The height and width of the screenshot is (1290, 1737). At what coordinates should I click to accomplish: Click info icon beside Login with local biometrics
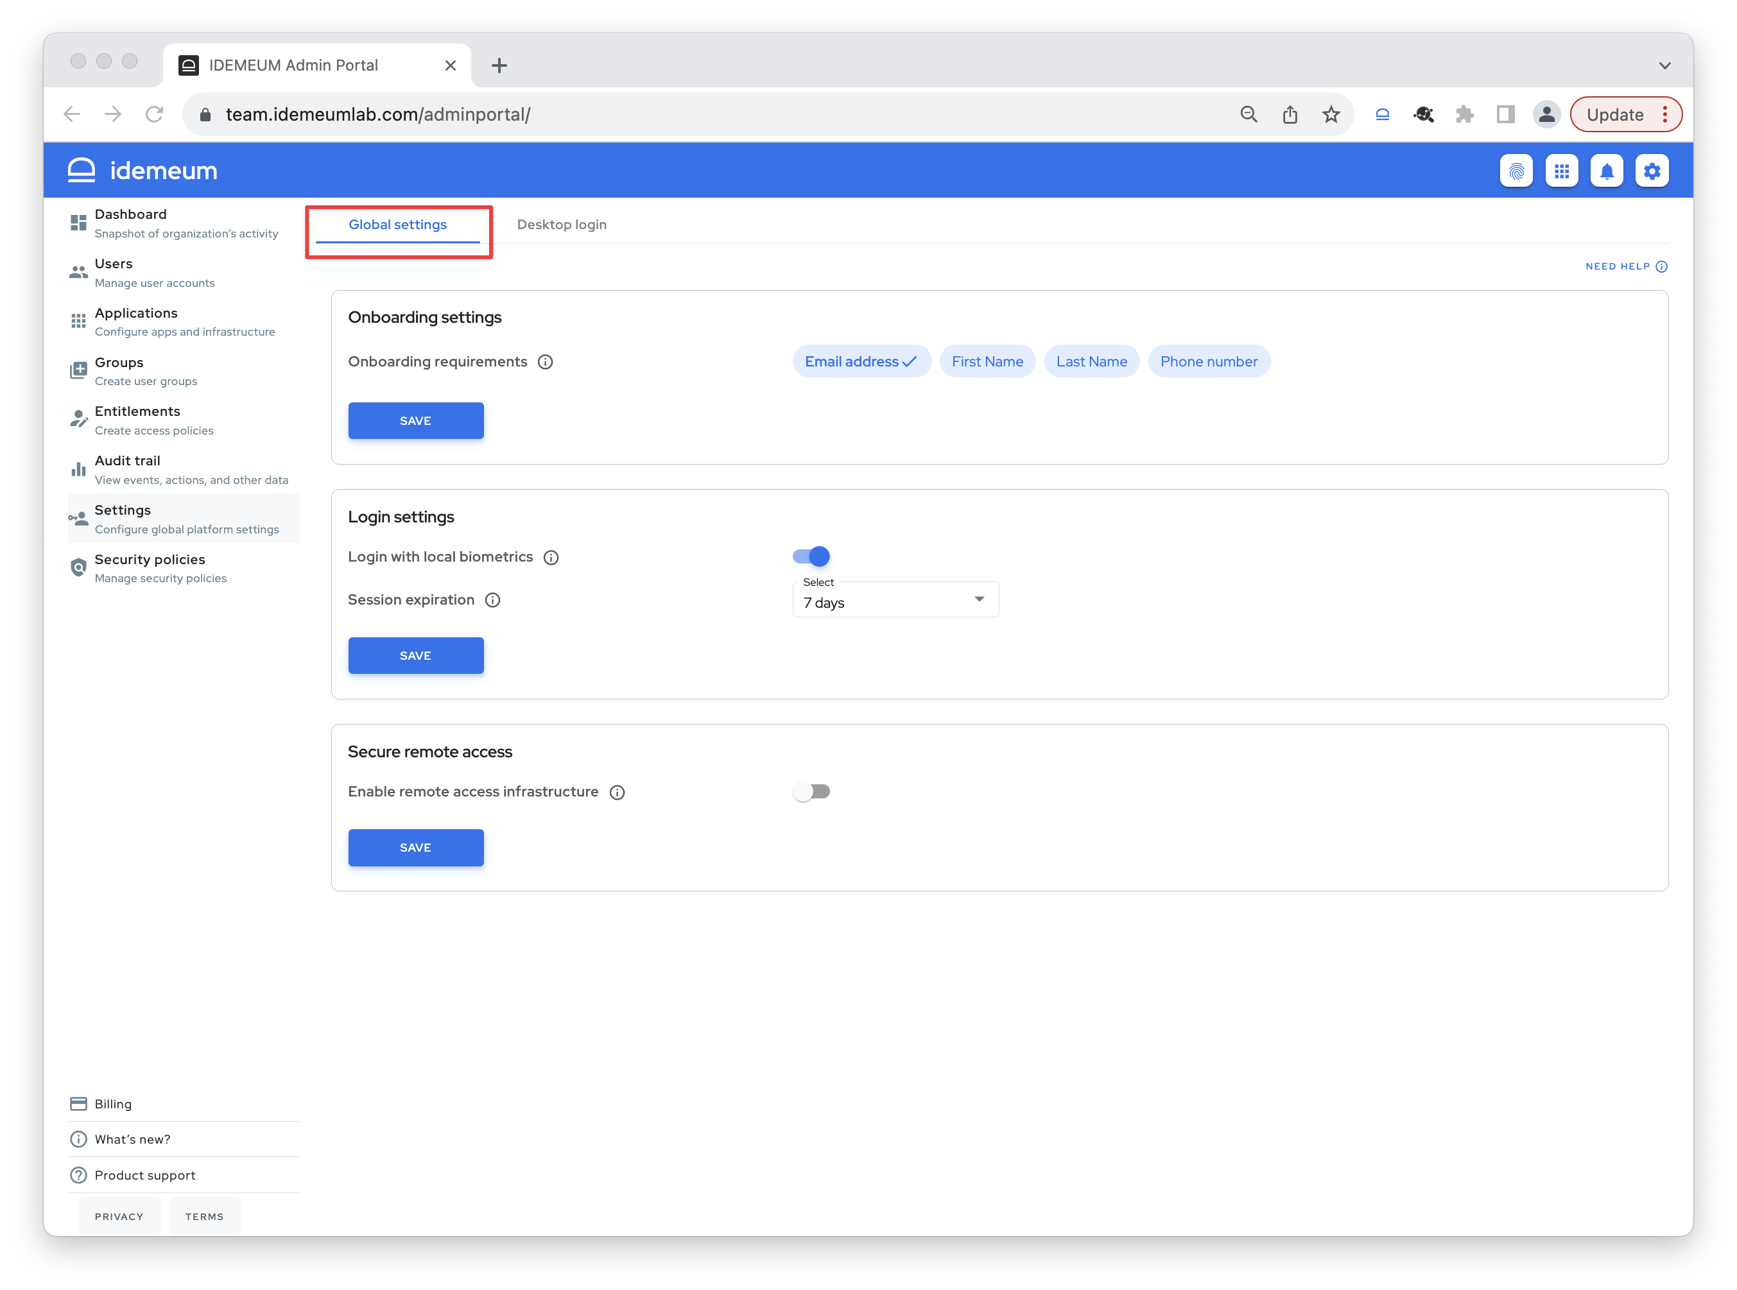[x=551, y=558]
